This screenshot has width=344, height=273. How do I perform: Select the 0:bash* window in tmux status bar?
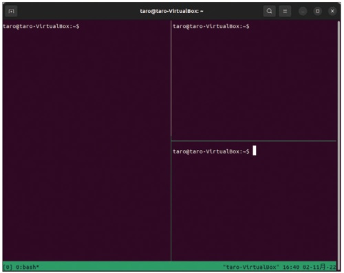[28, 267]
